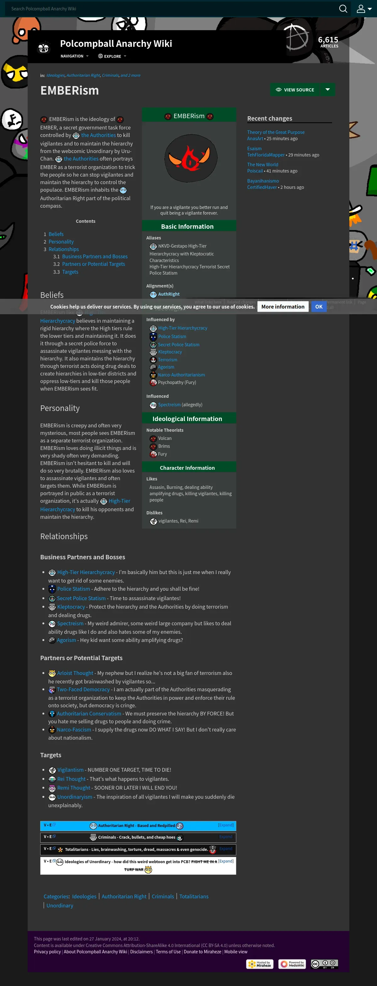Expand the Authoritarian Right navbox
This screenshot has height=986, width=377.
(x=226, y=825)
